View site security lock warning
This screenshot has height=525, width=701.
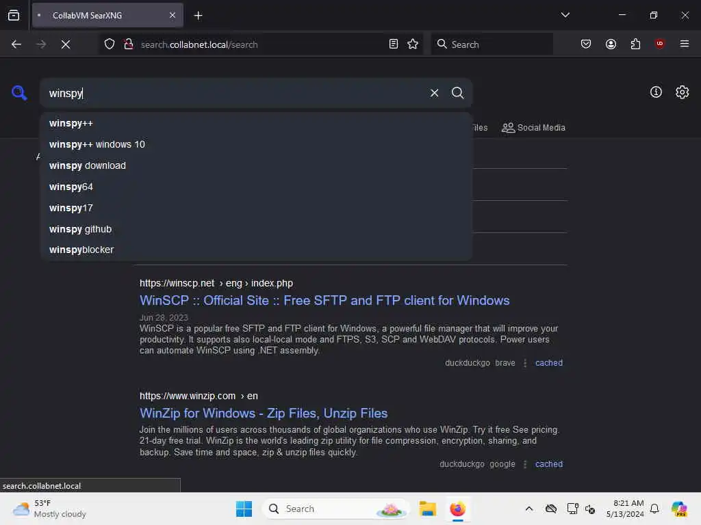pos(129,44)
